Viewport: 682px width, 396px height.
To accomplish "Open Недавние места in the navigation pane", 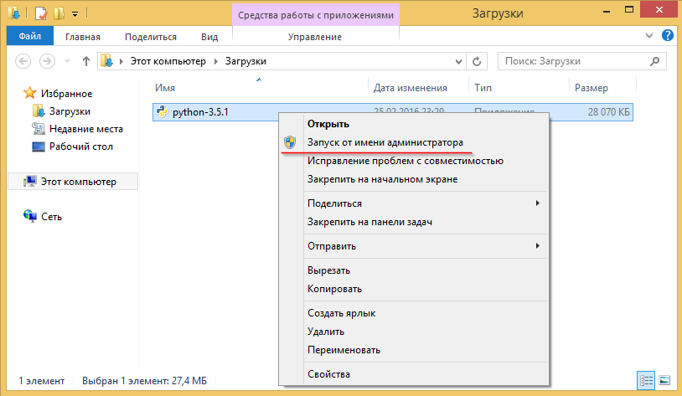I will tap(86, 129).
